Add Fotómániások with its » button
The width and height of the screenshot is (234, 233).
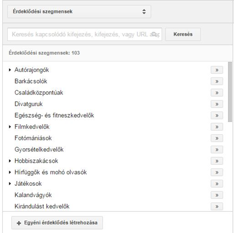[217, 138]
